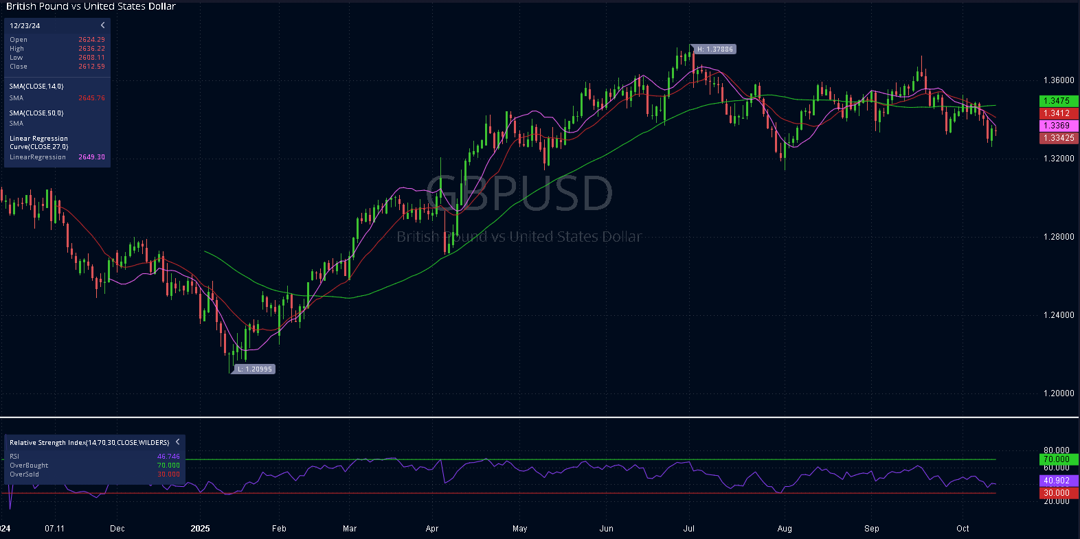Click the magenta 1.3369 price tag

point(1058,126)
